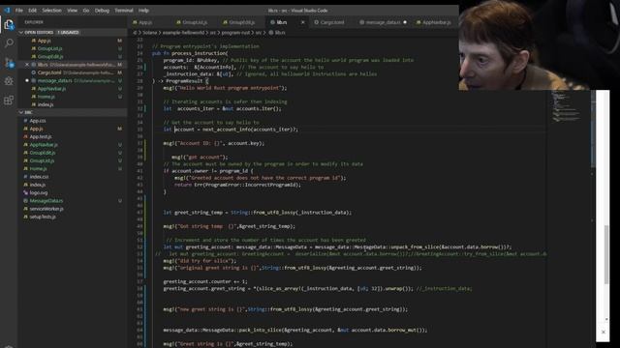Switch to the App.js editor tab

click(x=145, y=22)
